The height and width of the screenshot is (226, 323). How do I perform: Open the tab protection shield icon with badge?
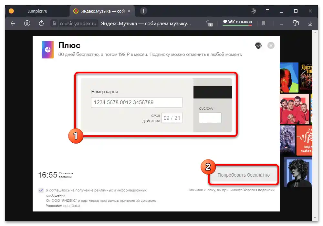click(209, 23)
